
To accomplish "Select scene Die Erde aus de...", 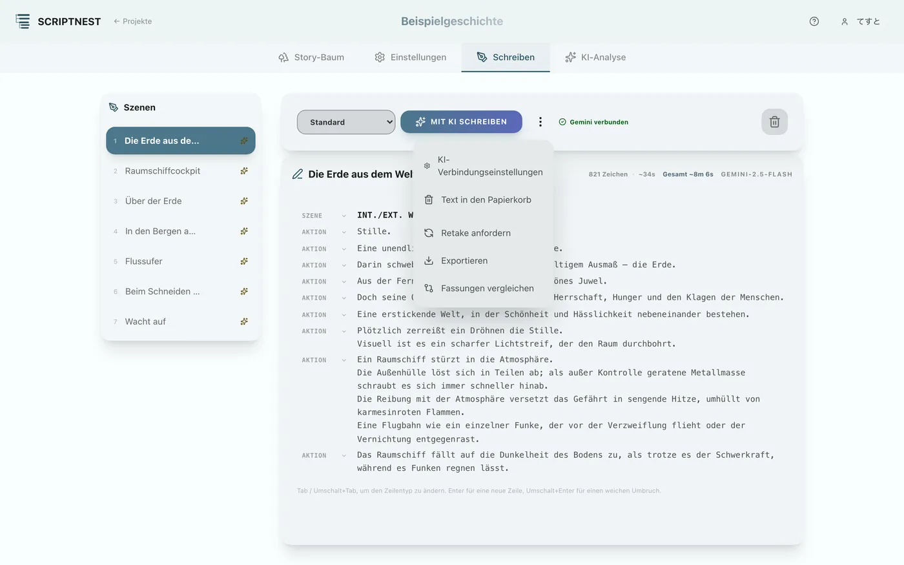I will (181, 141).
